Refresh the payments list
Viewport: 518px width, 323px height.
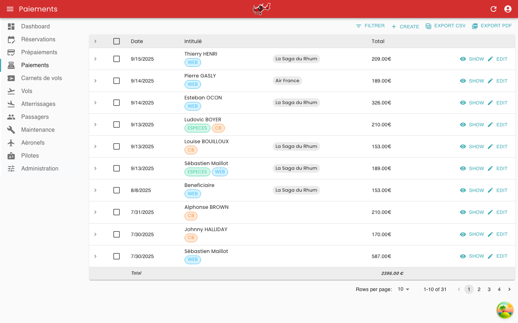tap(494, 9)
